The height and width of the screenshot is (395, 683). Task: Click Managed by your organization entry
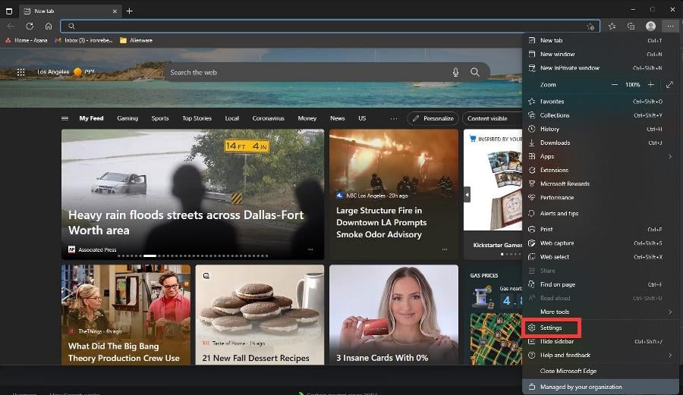coord(601,387)
